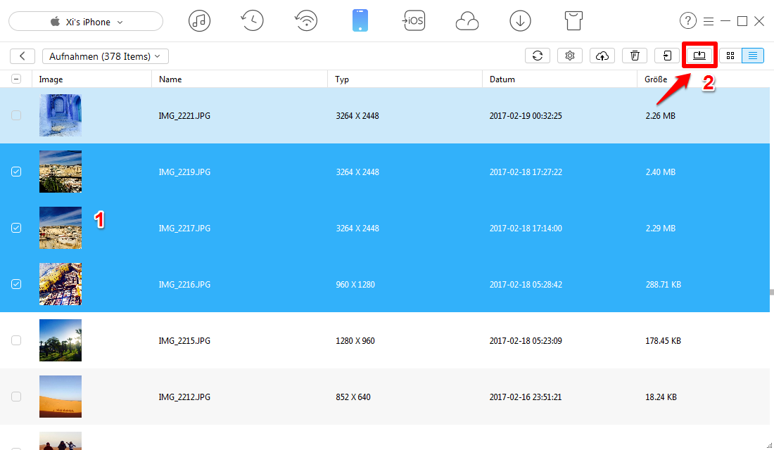
Task: Select file name IMG_2212.JPG
Action: pyautogui.click(x=184, y=397)
